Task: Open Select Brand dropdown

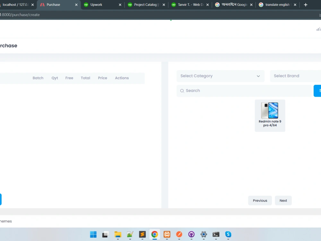Action: pyautogui.click(x=296, y=76)
